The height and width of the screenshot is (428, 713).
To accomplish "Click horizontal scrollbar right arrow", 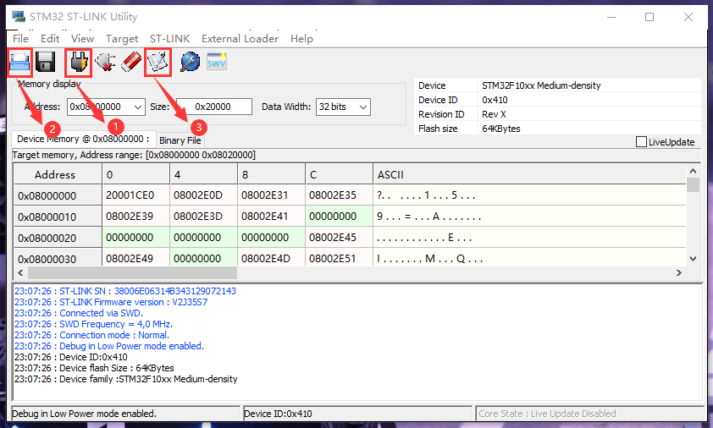I will pyautogui.click(x=679, y=272).
